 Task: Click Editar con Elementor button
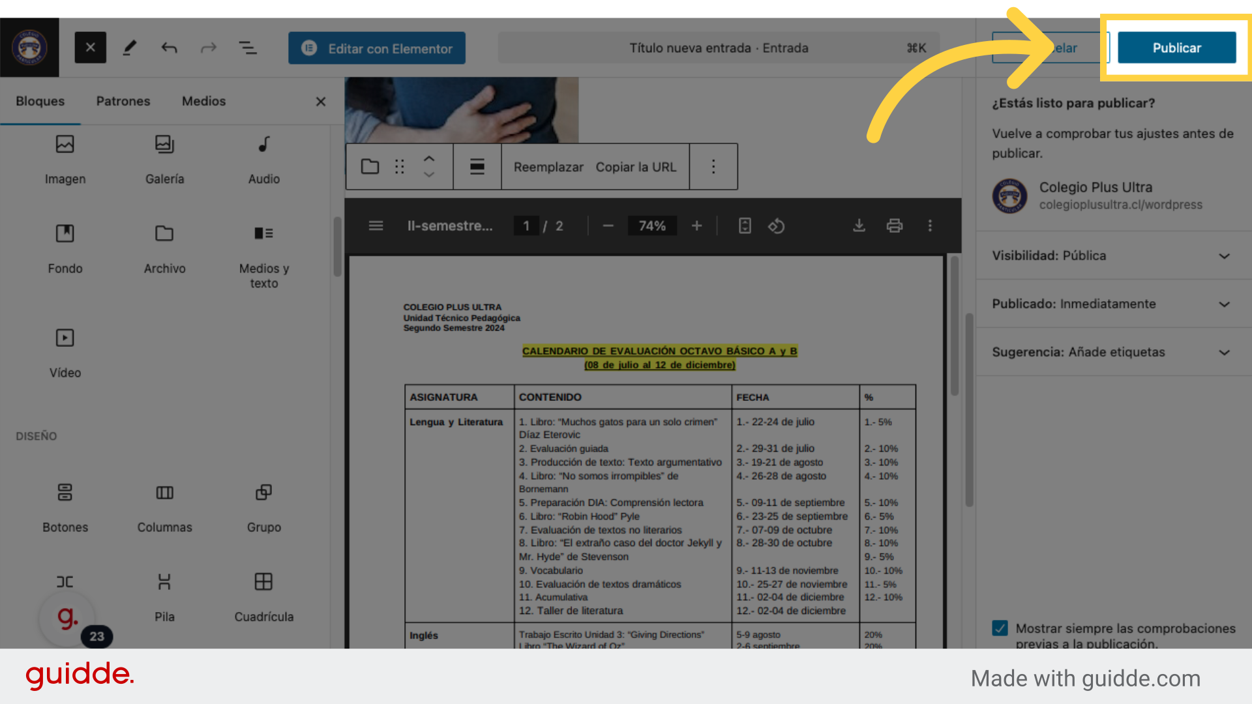point(377,48)
